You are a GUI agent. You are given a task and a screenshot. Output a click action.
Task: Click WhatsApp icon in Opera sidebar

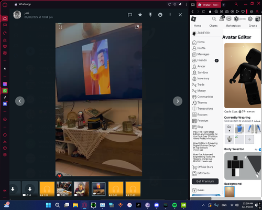[x=5, y=91]
